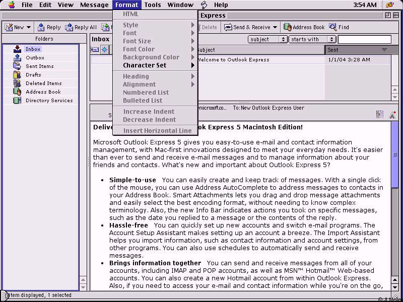The image size is (403, 302).
Task: Click the message options icon in preview header
Action: [380, 114]
